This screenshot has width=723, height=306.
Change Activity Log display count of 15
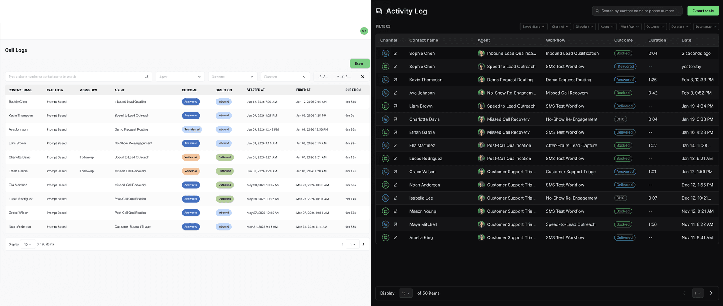coord(406,293)
